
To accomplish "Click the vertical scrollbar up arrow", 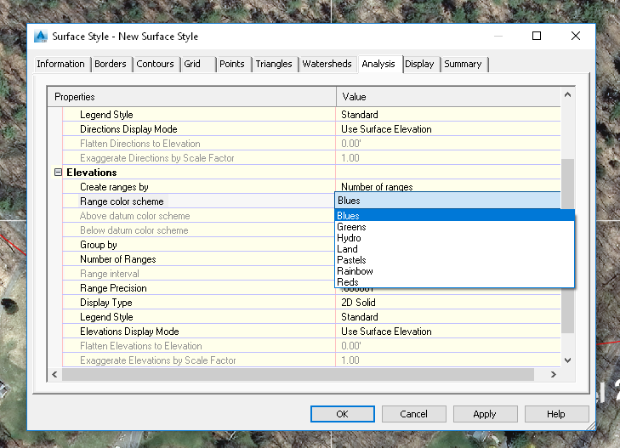I will 567,94.
